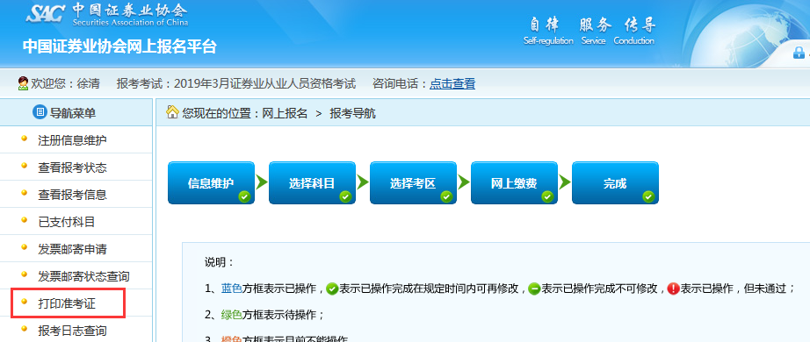Click the bullet dot beside 已支付科目
This screenshot has height=342, width=810.
24,220
